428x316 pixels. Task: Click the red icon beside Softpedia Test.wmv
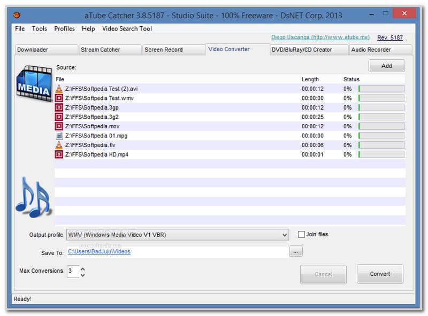[x=59, y=98]
